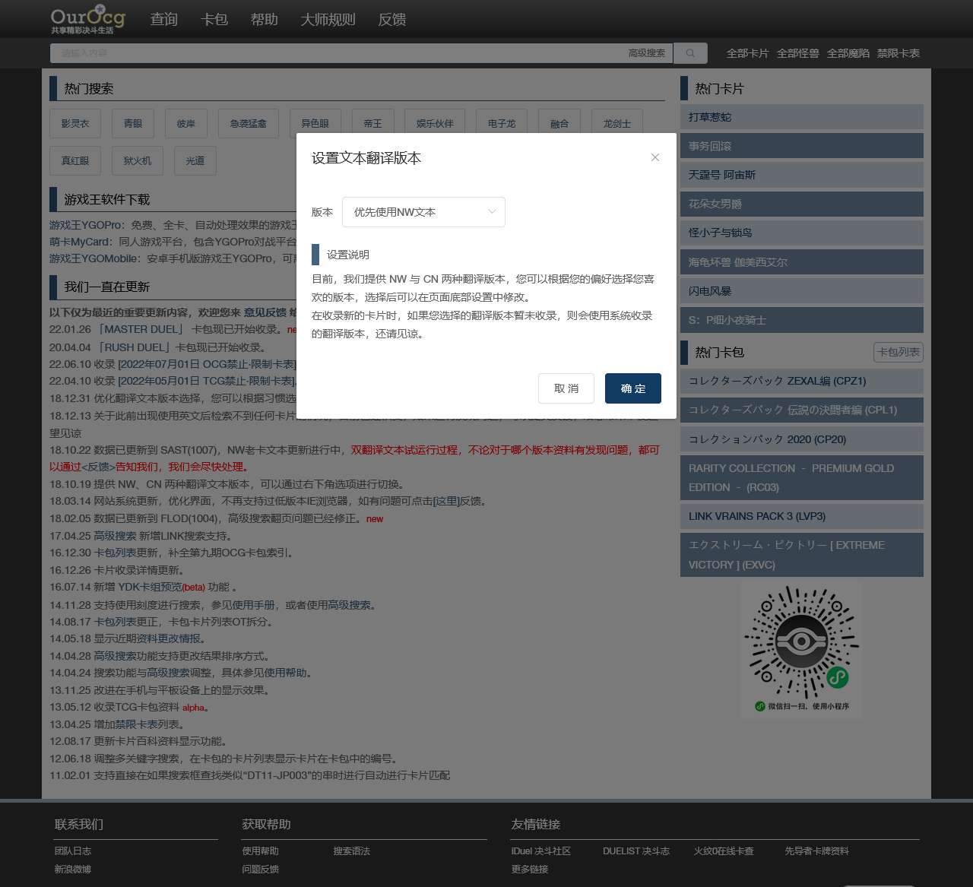This screenshot has height=887, width=973.
Task: Cancel the dialog with 取消
Action: tap(566, 388)
